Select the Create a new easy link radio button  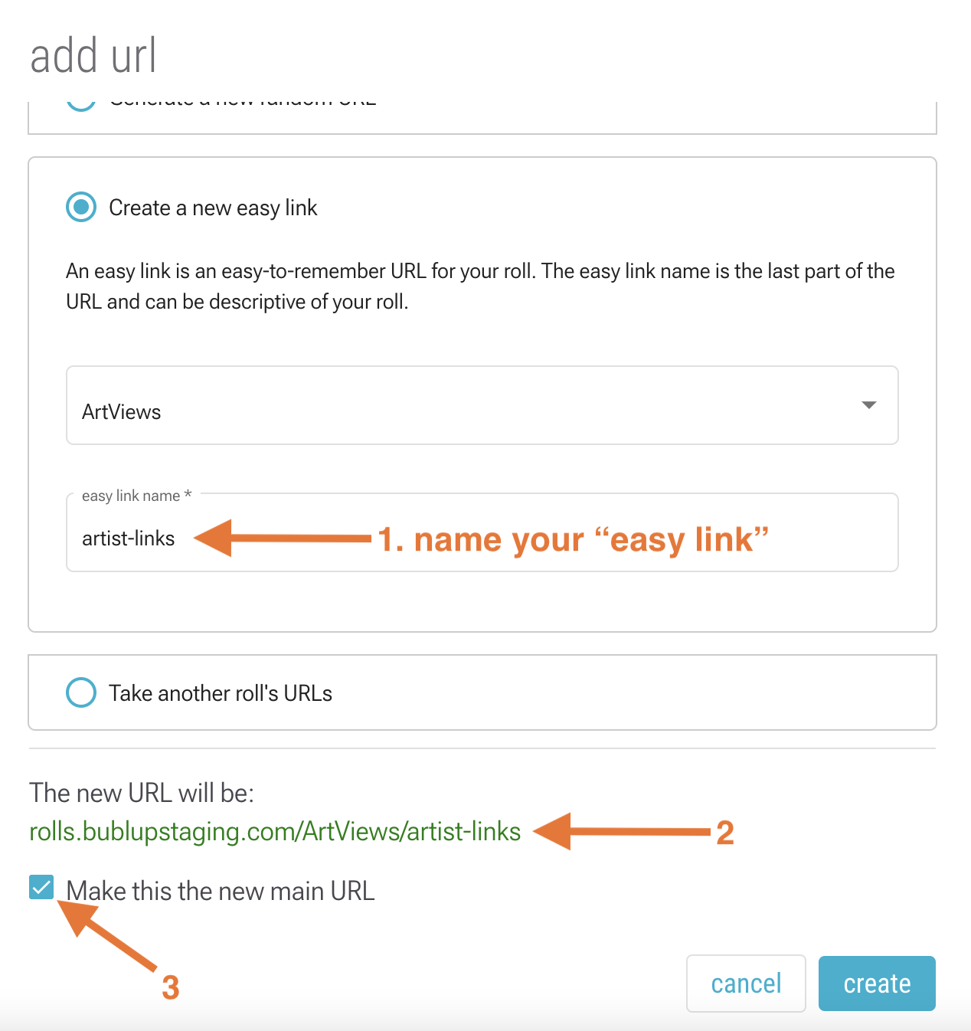click(x=81, y=207)
